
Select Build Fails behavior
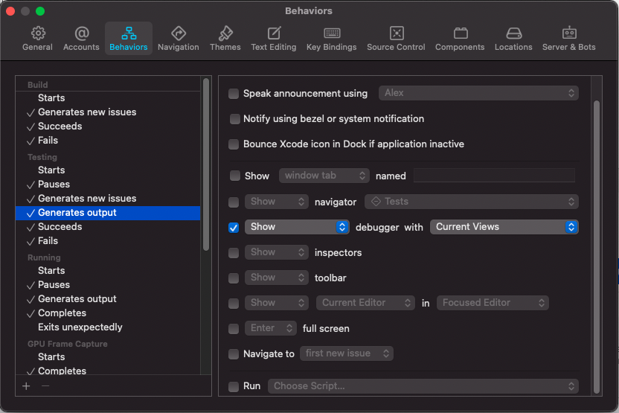(x=107, y=141)
